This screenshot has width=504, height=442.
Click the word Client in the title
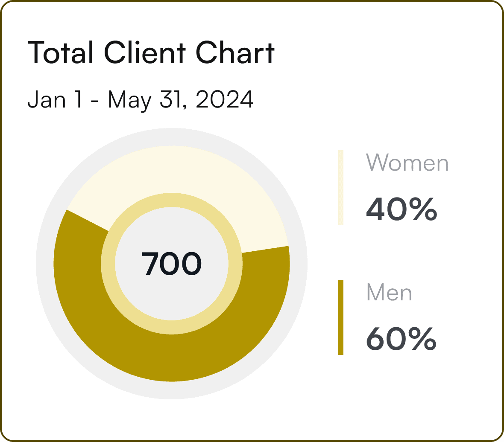point(145,52)
